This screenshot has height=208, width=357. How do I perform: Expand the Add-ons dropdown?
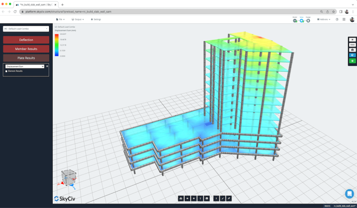[324, 20]
